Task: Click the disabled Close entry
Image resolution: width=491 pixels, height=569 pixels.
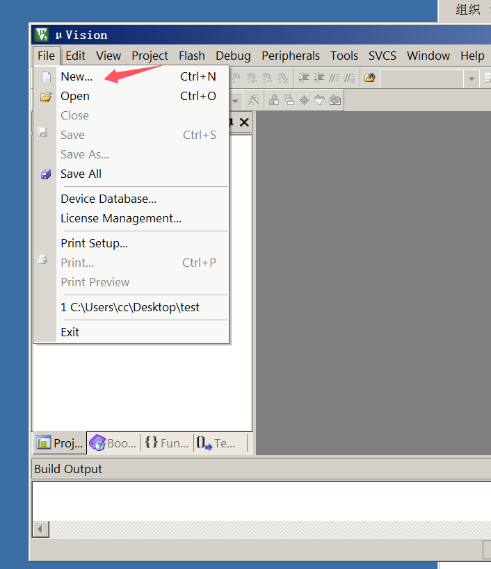Action: pyautogui.click(x=131, y=115)
